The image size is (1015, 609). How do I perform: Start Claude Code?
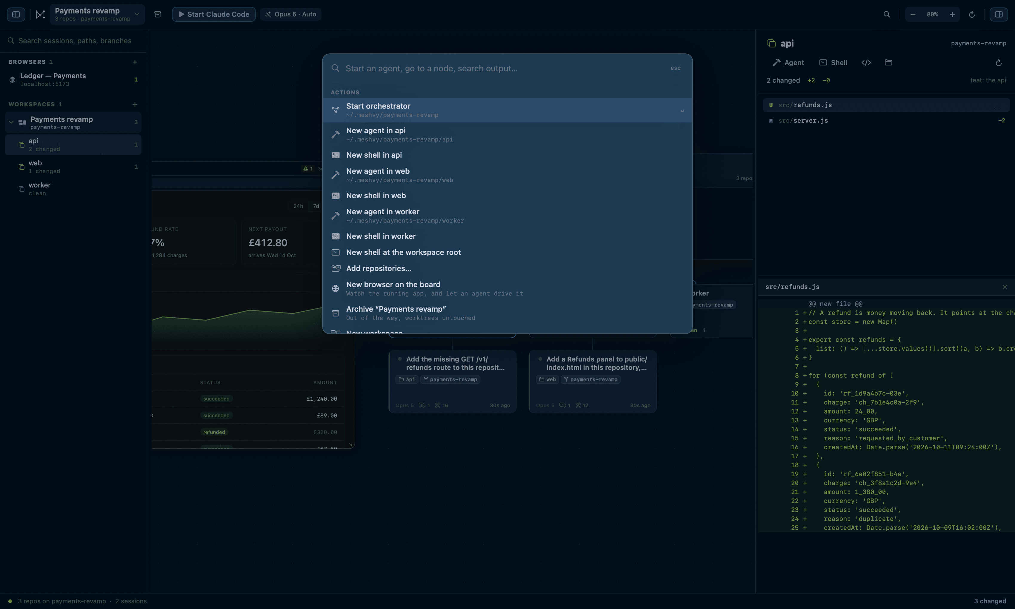214,14
